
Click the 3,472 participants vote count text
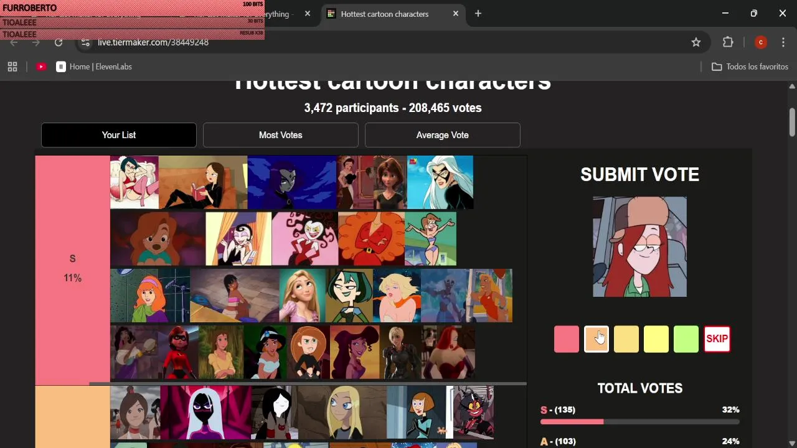tap(393, 108)
